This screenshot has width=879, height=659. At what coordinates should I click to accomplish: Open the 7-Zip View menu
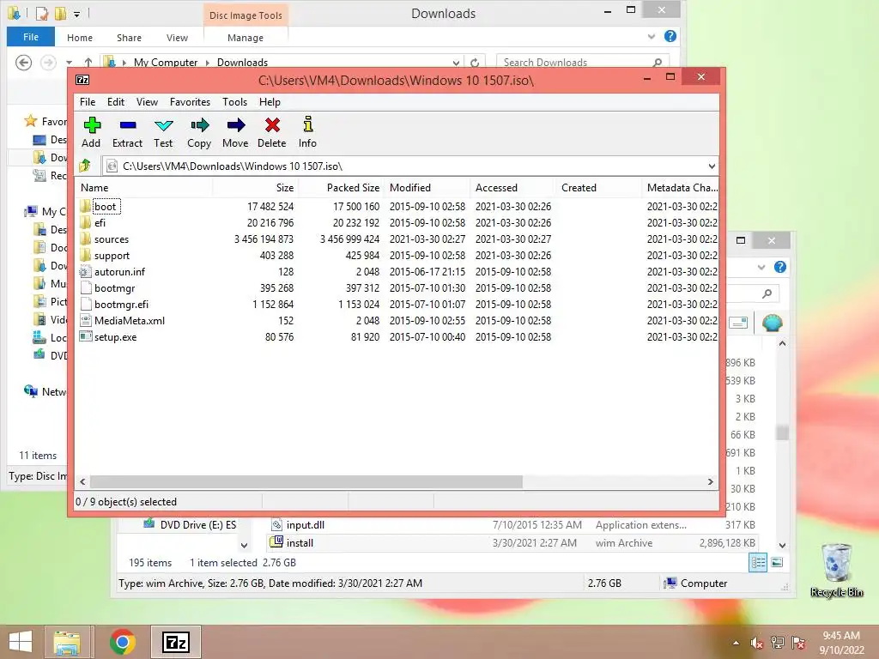pyautogui.click(x=147, y=102)
